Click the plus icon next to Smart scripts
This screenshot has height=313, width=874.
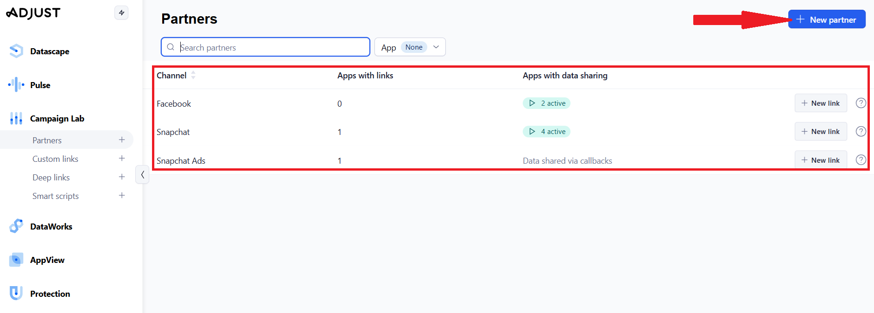[122, 196]
